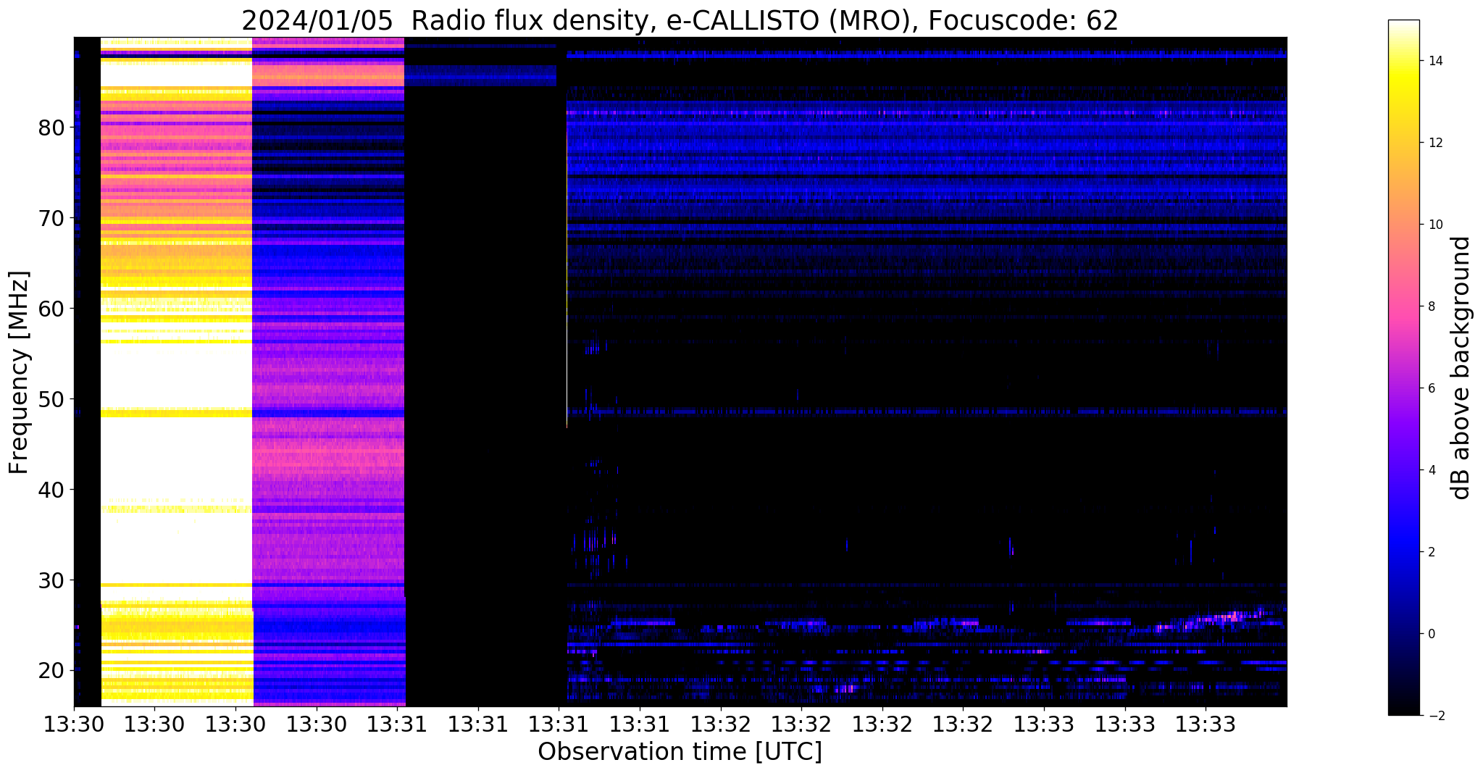Click the plot title mentioning e-CALLISTO (MRO)
The width and height of the screenshot is (1483, 773).
click(680, 21)
